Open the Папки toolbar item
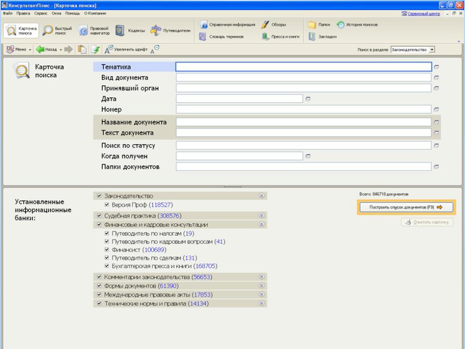The width and height of the screenshot is (465, 349). pyautogui.click(x=319, y=25)
